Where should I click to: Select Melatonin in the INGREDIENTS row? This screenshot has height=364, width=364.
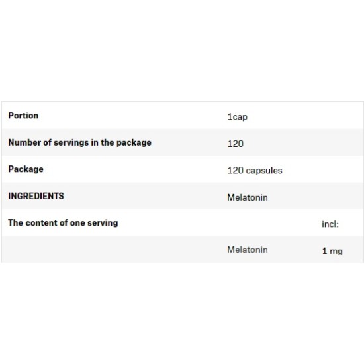[x=248, y=197]
